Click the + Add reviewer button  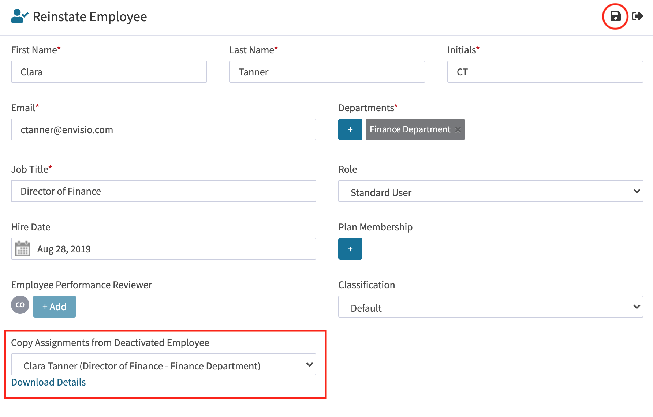coord(55,307)
